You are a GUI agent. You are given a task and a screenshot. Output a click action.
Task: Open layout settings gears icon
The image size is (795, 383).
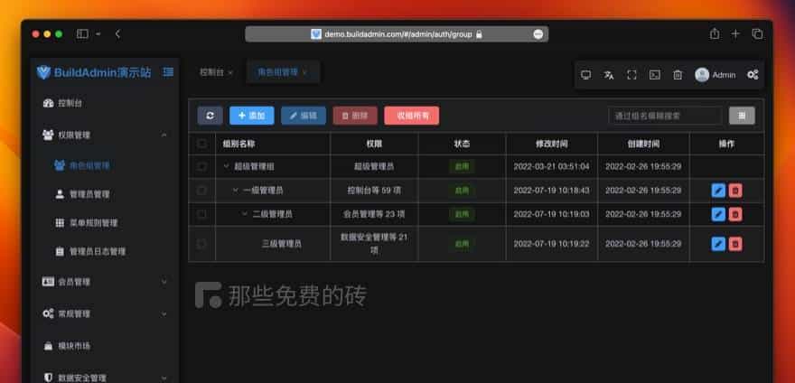(753, 75)
